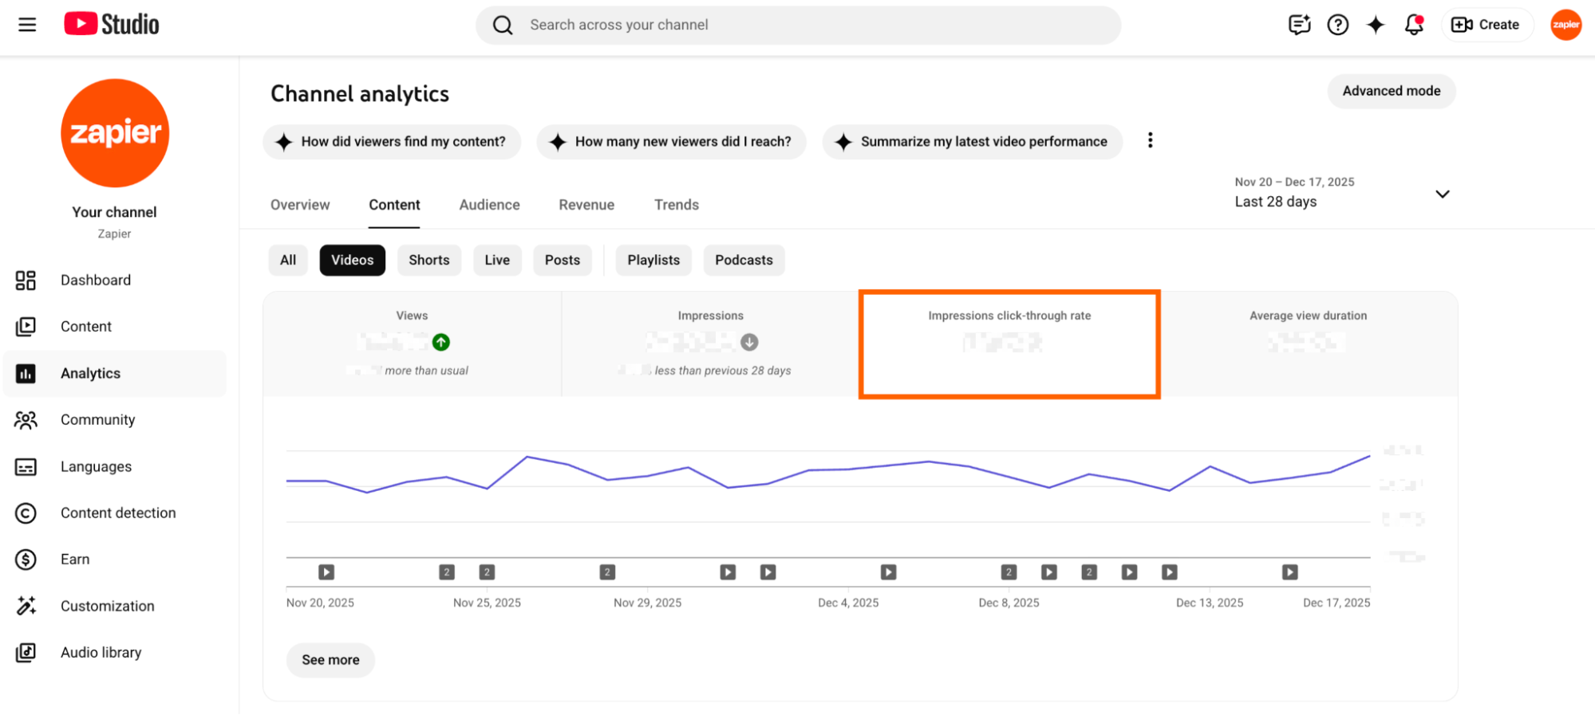Open the help question mark icon
Screen dimensions: 1595x715
[1338, 25]
